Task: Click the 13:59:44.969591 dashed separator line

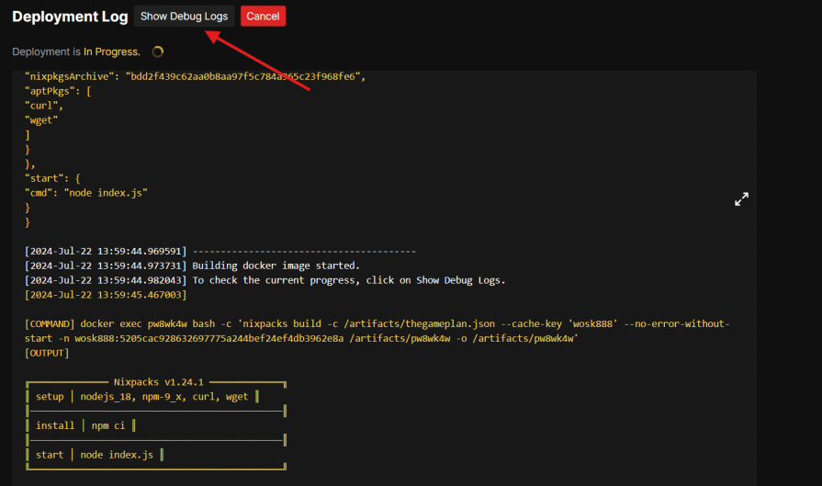Action: point(220,251)
